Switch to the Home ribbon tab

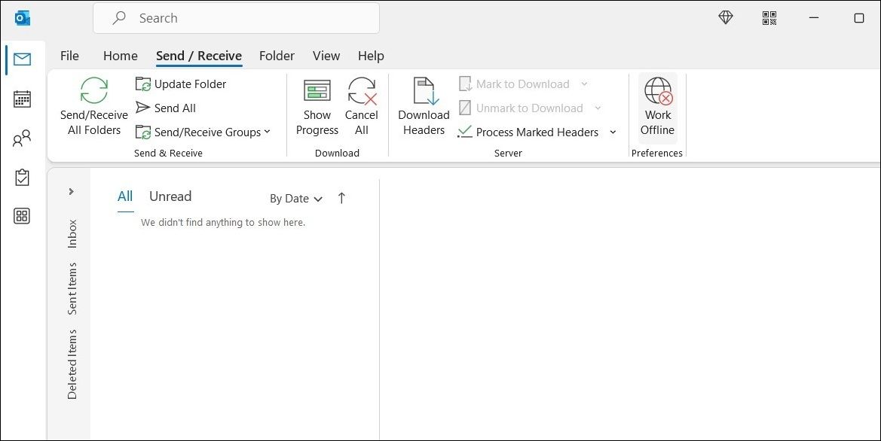pos(120,56)
